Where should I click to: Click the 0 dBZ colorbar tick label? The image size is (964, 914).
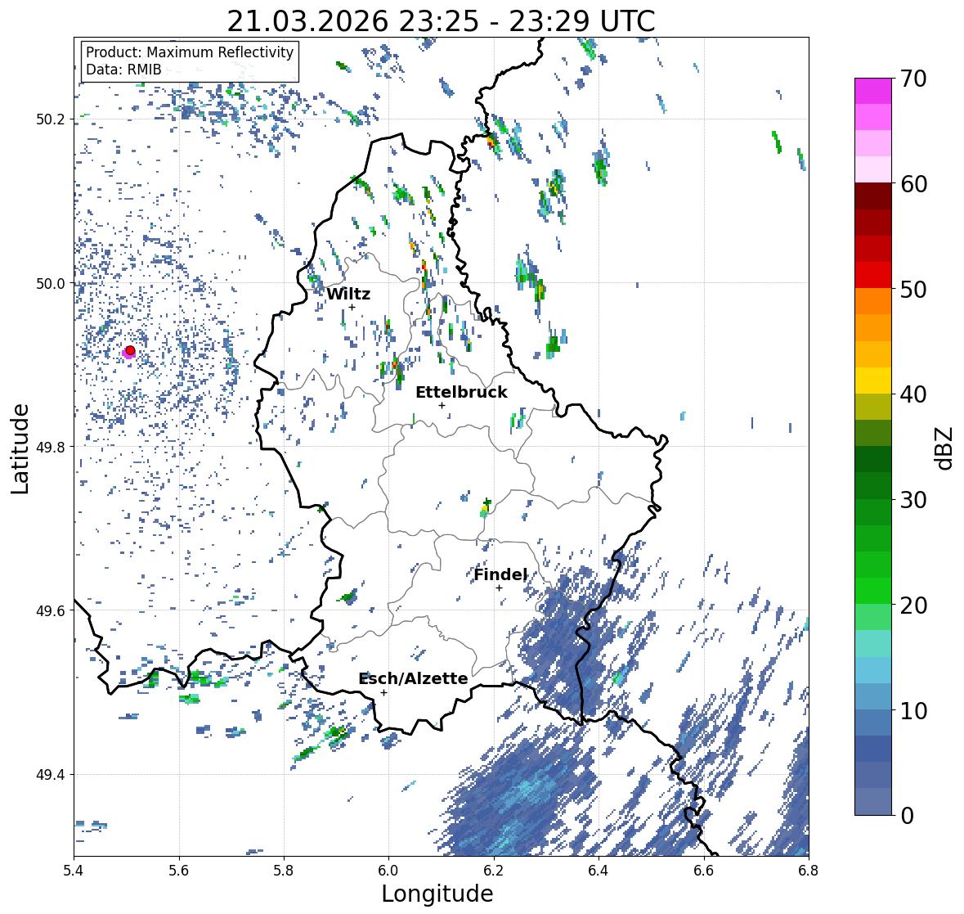(x=907, y=816)
